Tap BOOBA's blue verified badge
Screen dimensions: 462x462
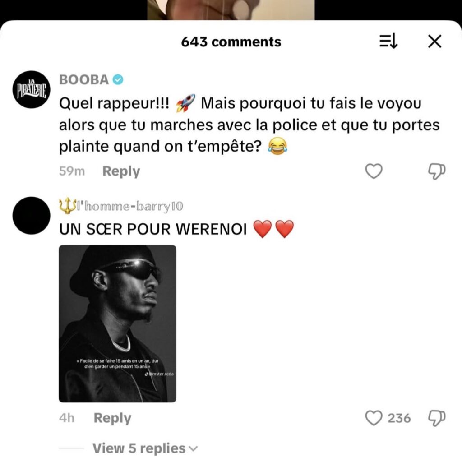(x=118, y=79)
